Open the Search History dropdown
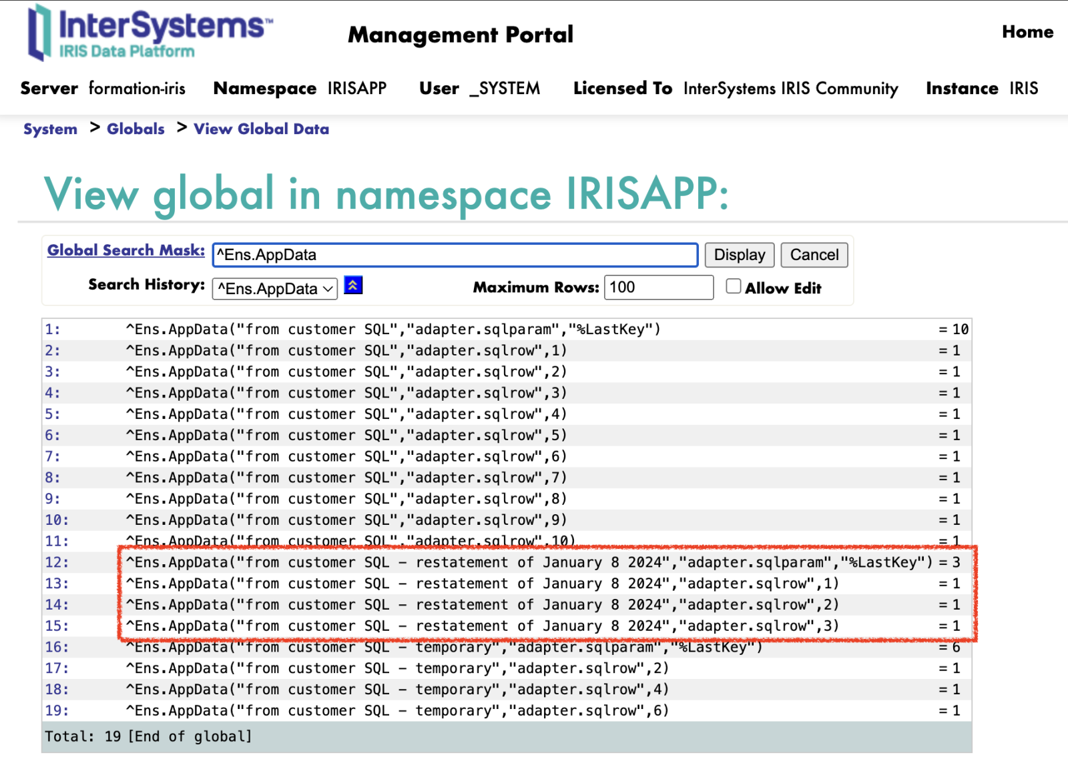This screenshot has width=1068, height=759. pos(274,289)
